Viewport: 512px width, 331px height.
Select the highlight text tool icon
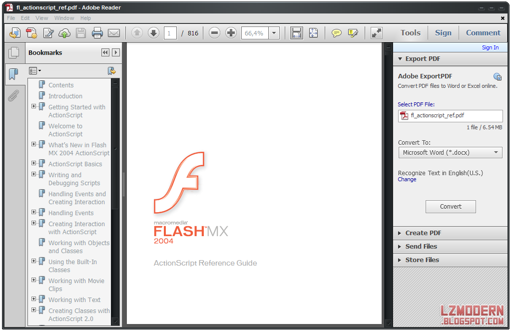[x=353, y=33]
